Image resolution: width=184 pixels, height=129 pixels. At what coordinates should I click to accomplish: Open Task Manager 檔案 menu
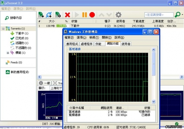click(x=69, y=38)
